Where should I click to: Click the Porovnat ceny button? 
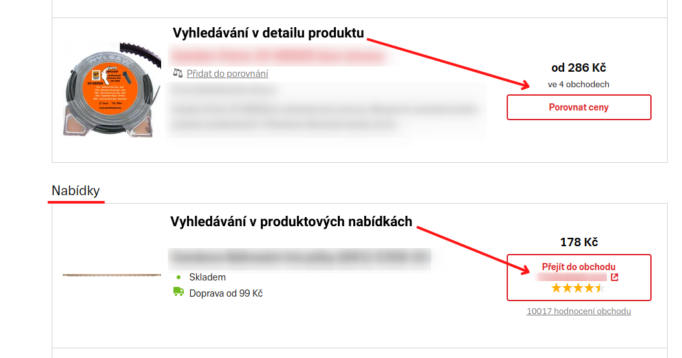(578, 107)
